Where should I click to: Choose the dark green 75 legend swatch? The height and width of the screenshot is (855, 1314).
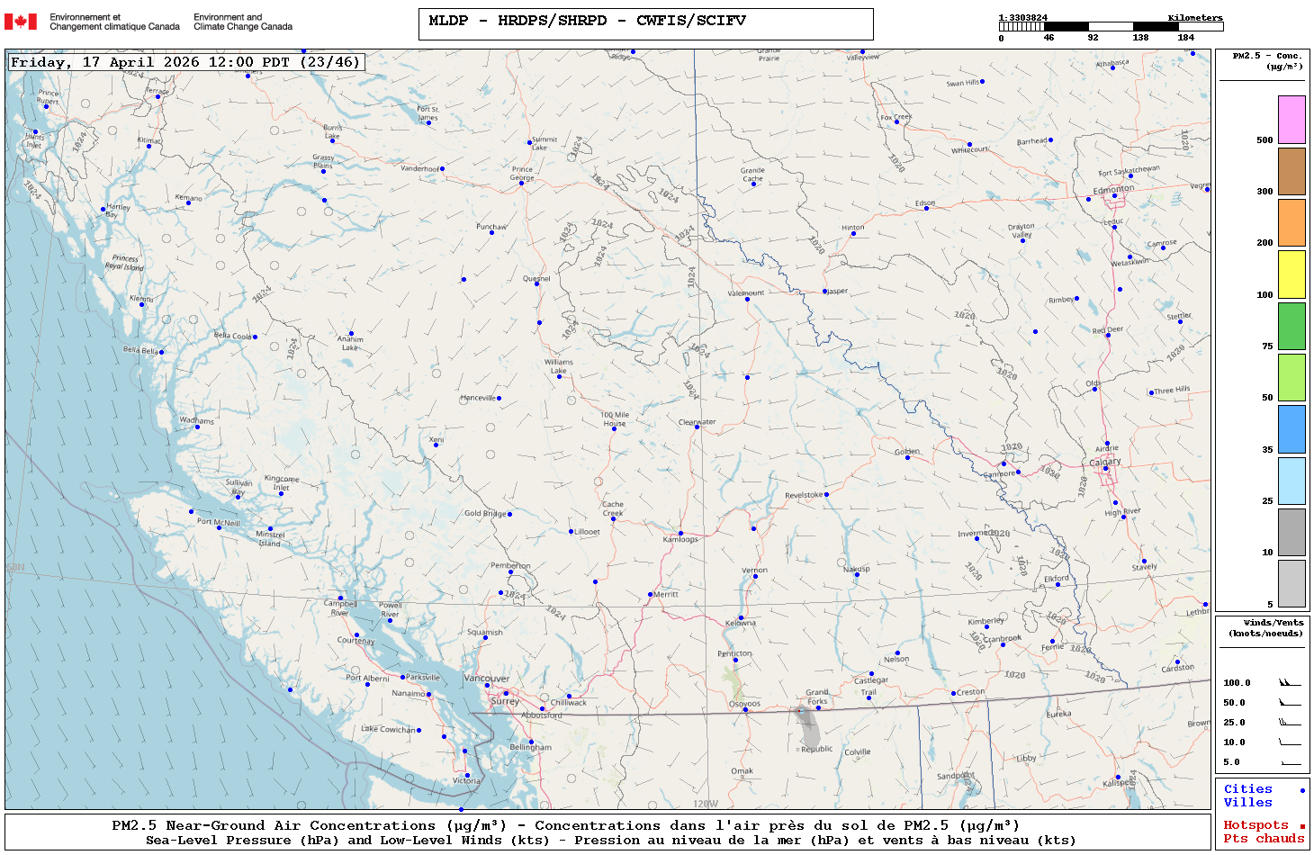pyautogui.click(x=1291, y=326)
